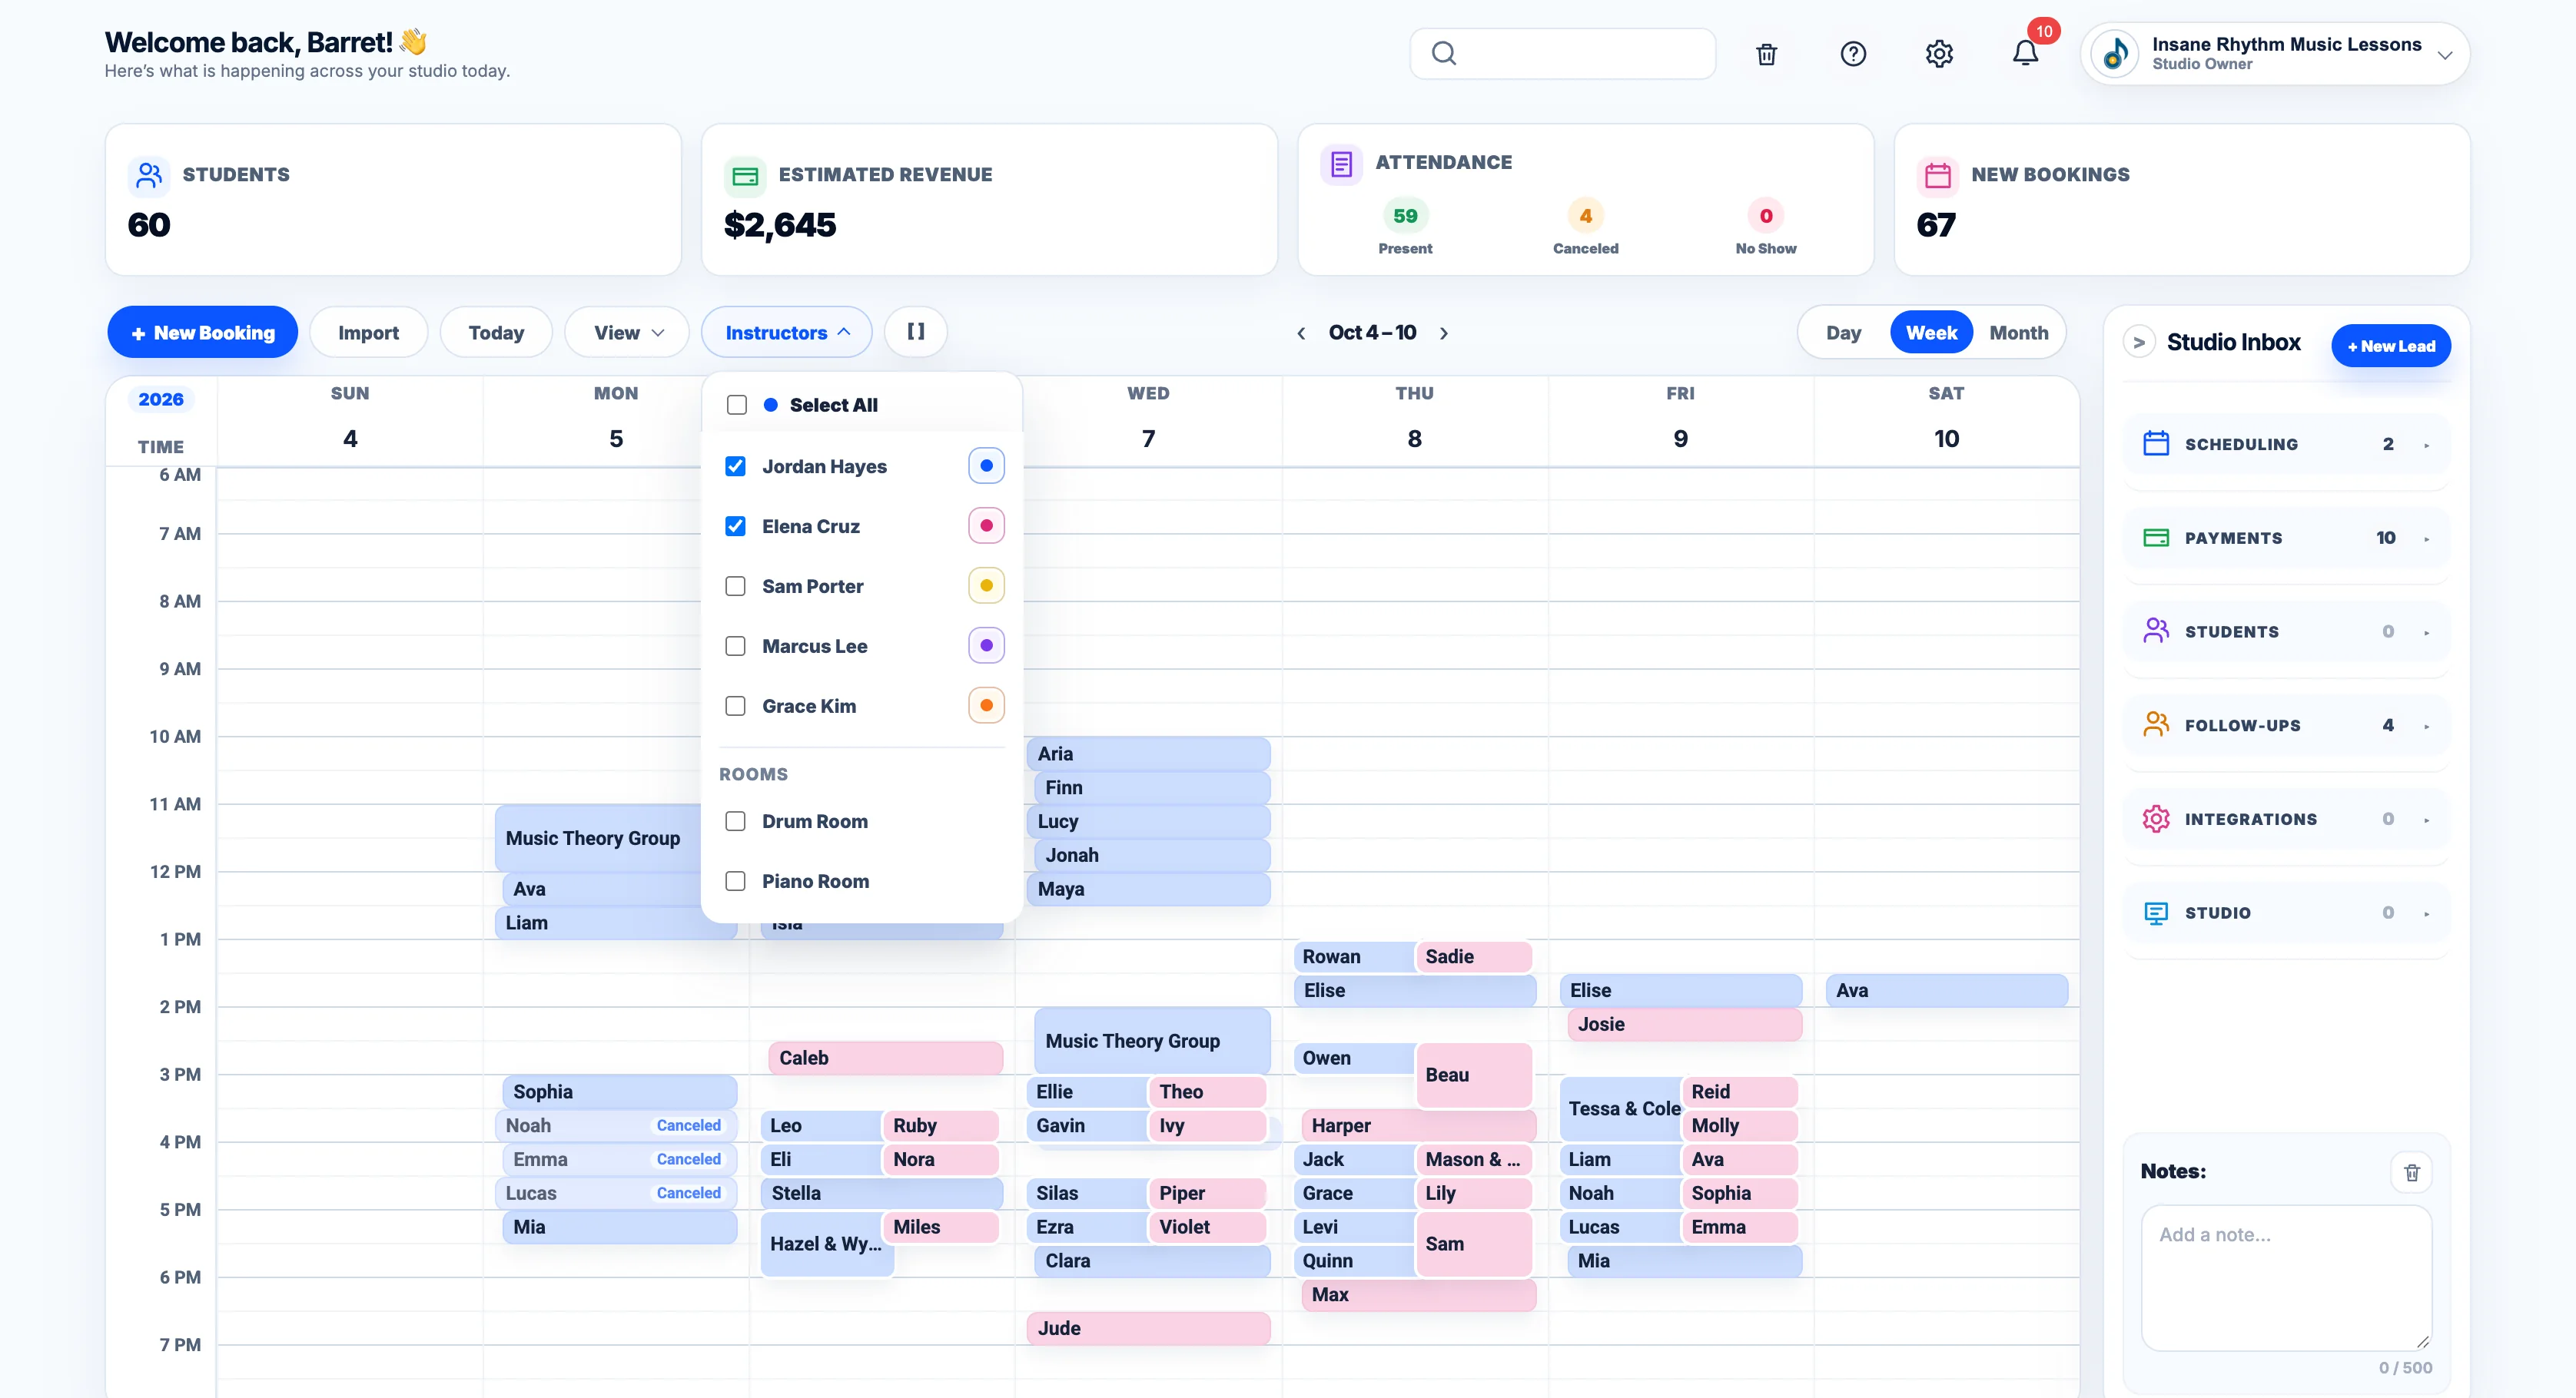
Task: Open notifications bell with 10 badge
Action: coord(2026,53)
